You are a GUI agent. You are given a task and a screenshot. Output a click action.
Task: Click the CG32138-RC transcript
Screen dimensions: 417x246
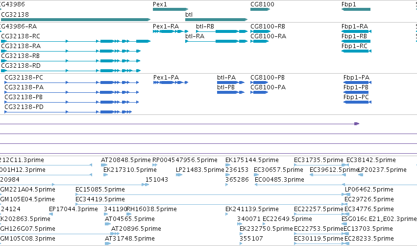click(76, 41)
